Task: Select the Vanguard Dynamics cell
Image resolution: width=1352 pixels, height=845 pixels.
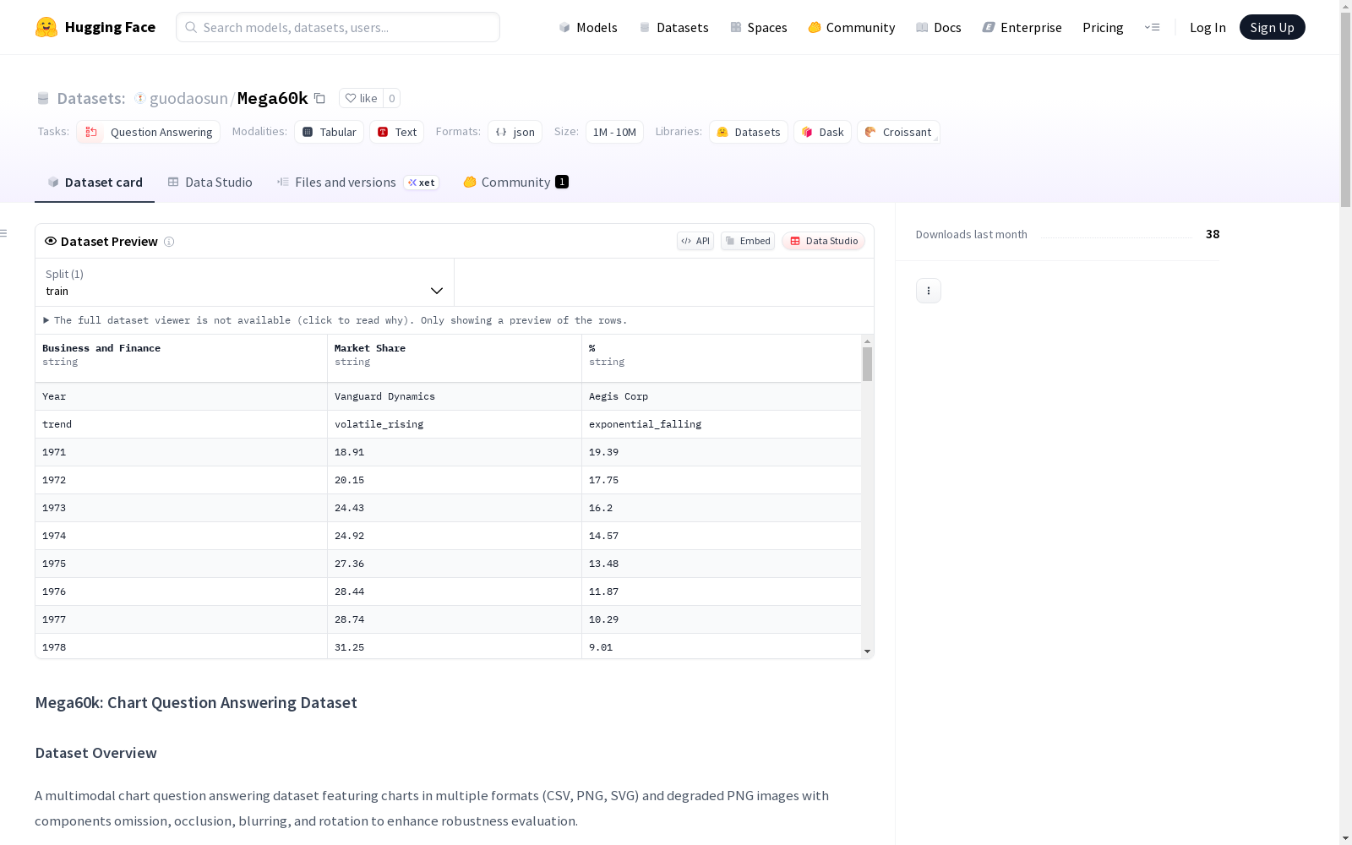Action: (x=455, y=396)
